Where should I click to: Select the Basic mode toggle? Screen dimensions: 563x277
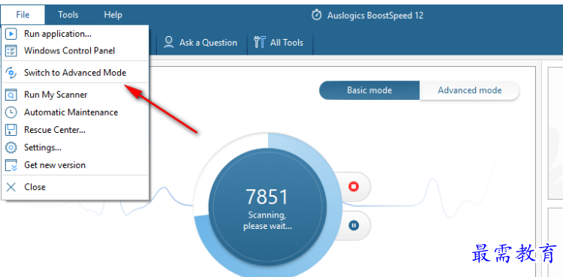click(369, 90)
